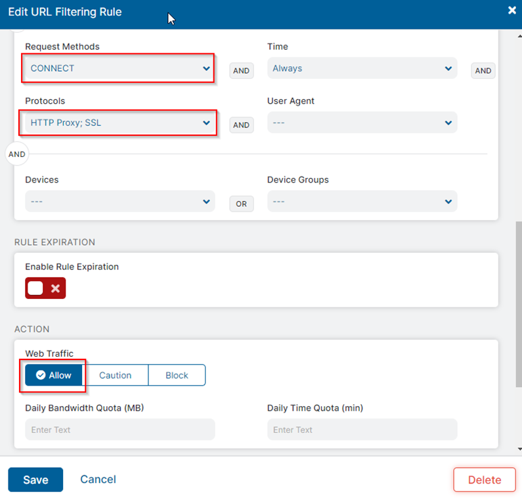Toggle the Enable Rule Expiration switch
522x498 pixels.
point(45,288)
